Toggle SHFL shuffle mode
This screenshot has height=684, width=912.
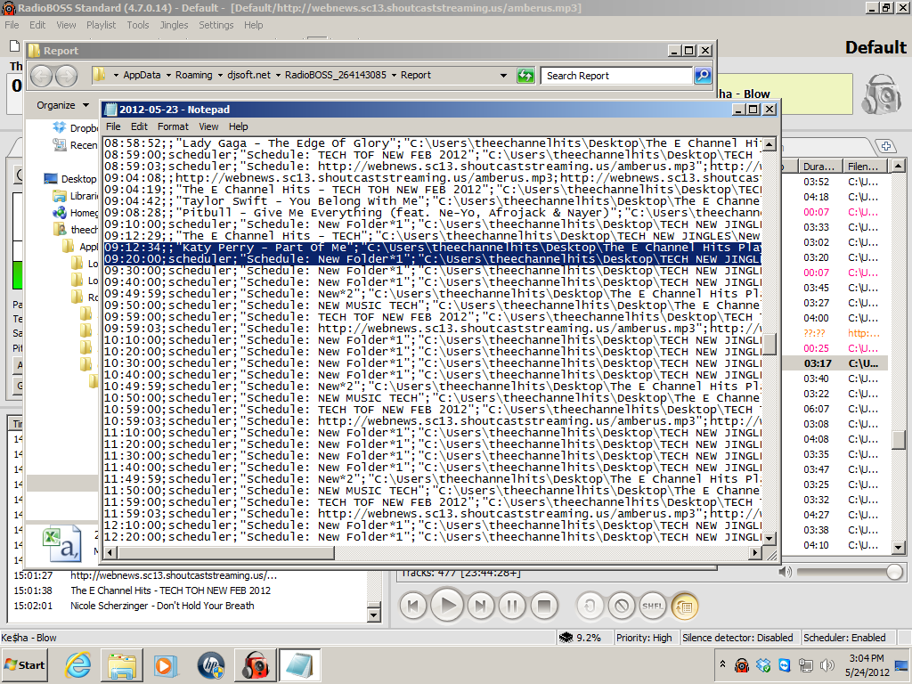pos(653,606)
